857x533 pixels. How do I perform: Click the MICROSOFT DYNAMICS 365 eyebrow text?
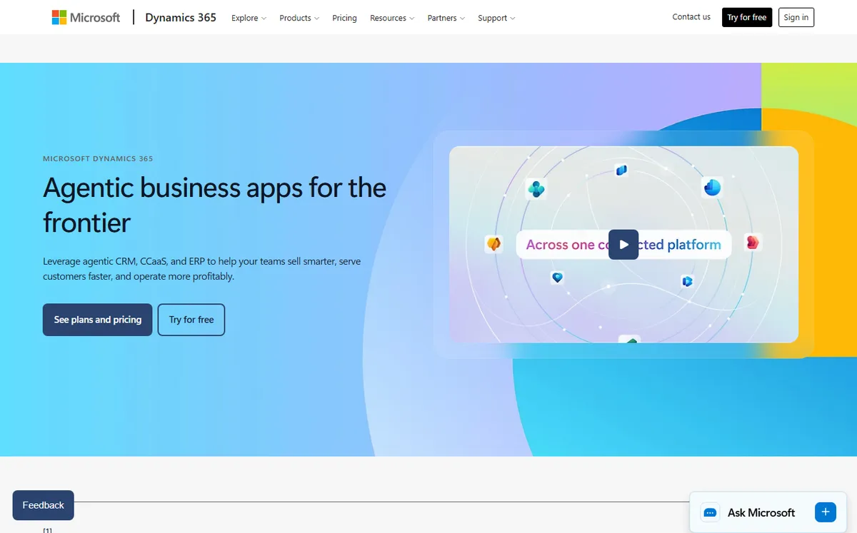[x=98, y=159]
